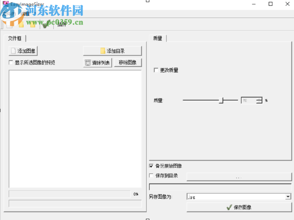Image resolution: width=294 pixels, height=220 pixels.
Task: Close the EasyImageSizer window
Action: tap(288, 4)
